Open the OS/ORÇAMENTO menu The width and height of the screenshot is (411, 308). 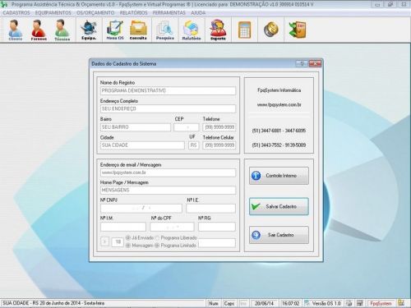[x=95, y=13]
